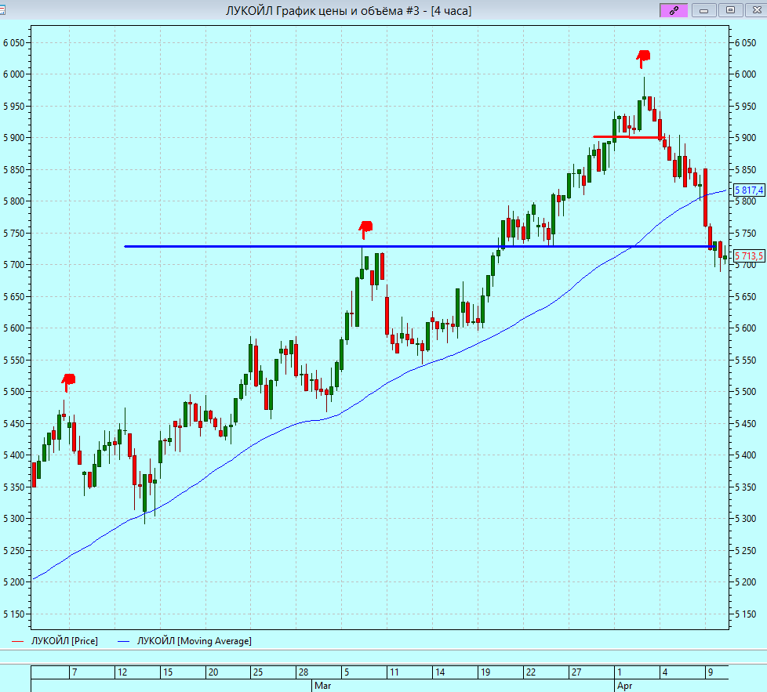Click date 4 on the time axis
This screenshot has width=767, height=692.
(665, 672)
